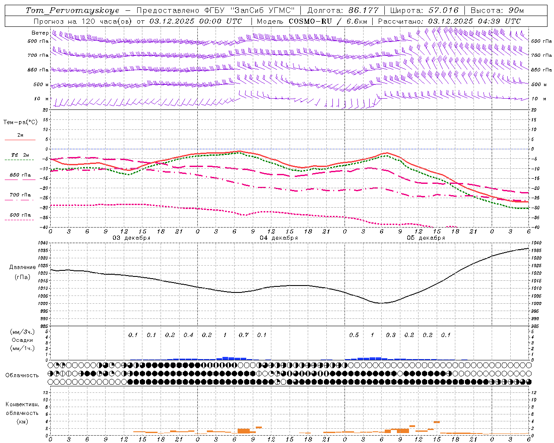Select the Облачность cloud cover label
Image resolution: width=554 pixels, height=443 pixels.
point(22,375)
